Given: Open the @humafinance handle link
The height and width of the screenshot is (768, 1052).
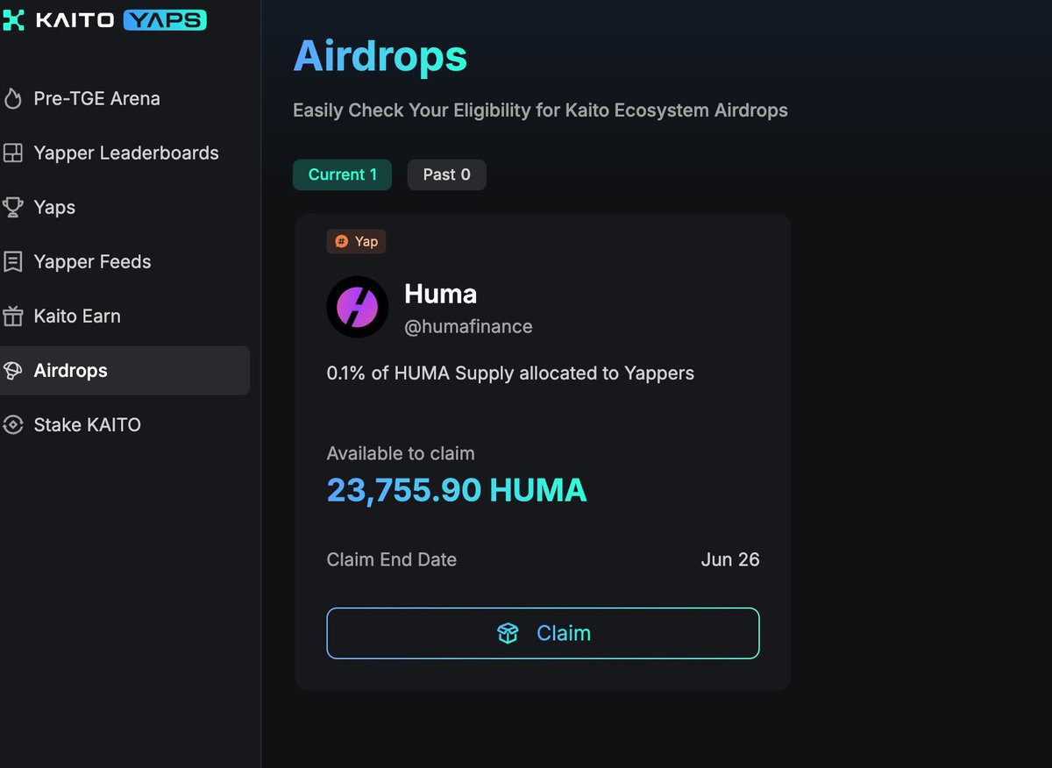Looking at the screenshot, I should click(468, 327).
